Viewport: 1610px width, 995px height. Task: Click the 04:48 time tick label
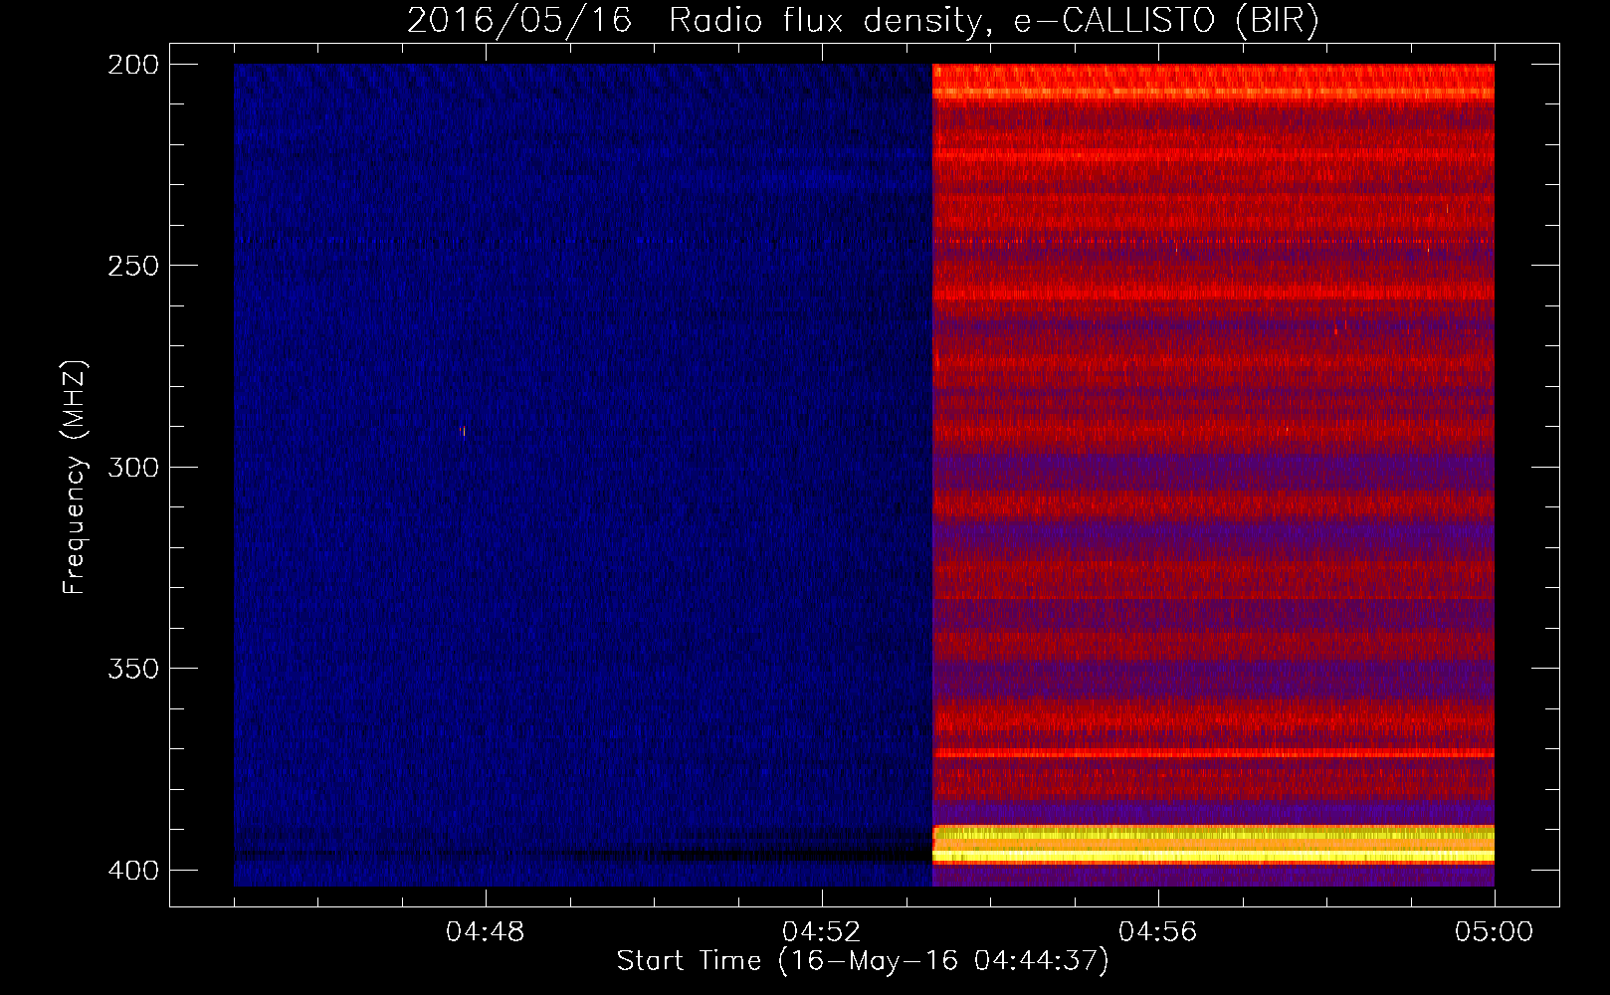[x=486, y=932]
